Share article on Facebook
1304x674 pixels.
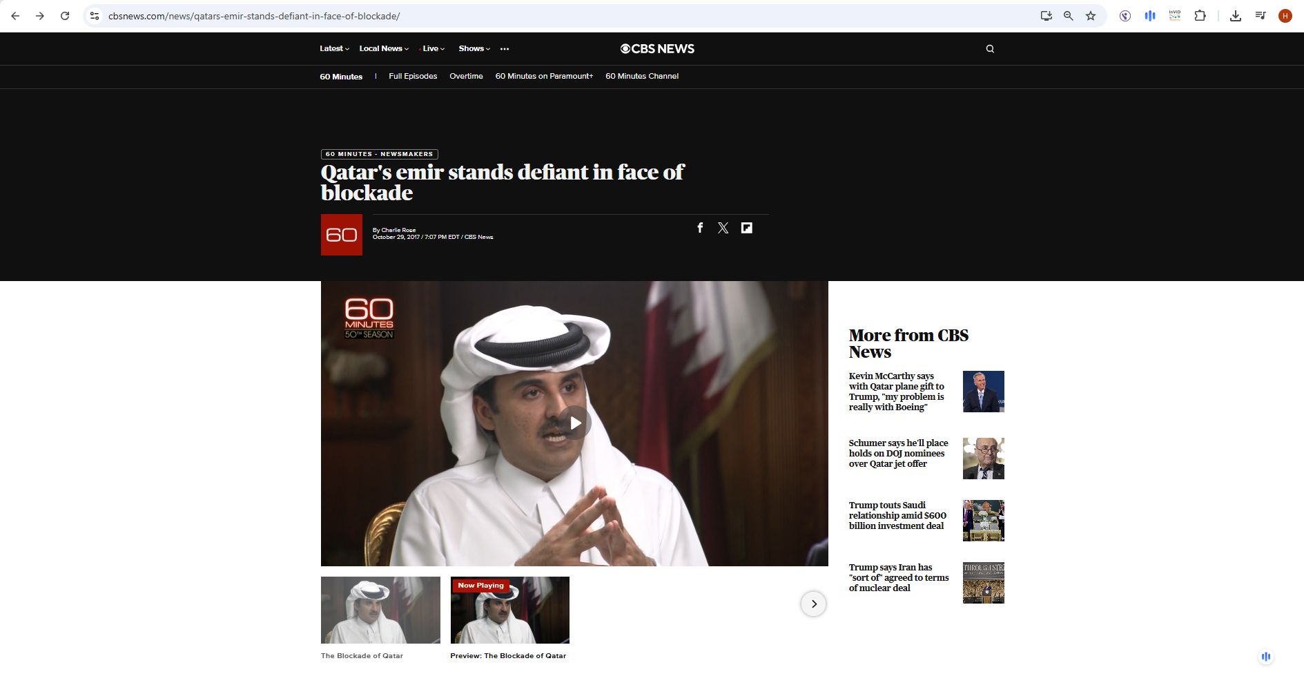pos(700,228)
